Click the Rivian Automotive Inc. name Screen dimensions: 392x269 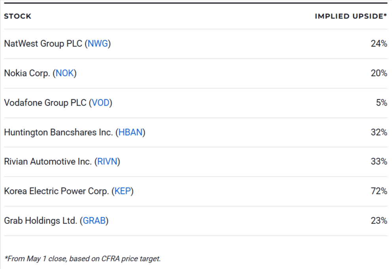click(x=48, y=161)
